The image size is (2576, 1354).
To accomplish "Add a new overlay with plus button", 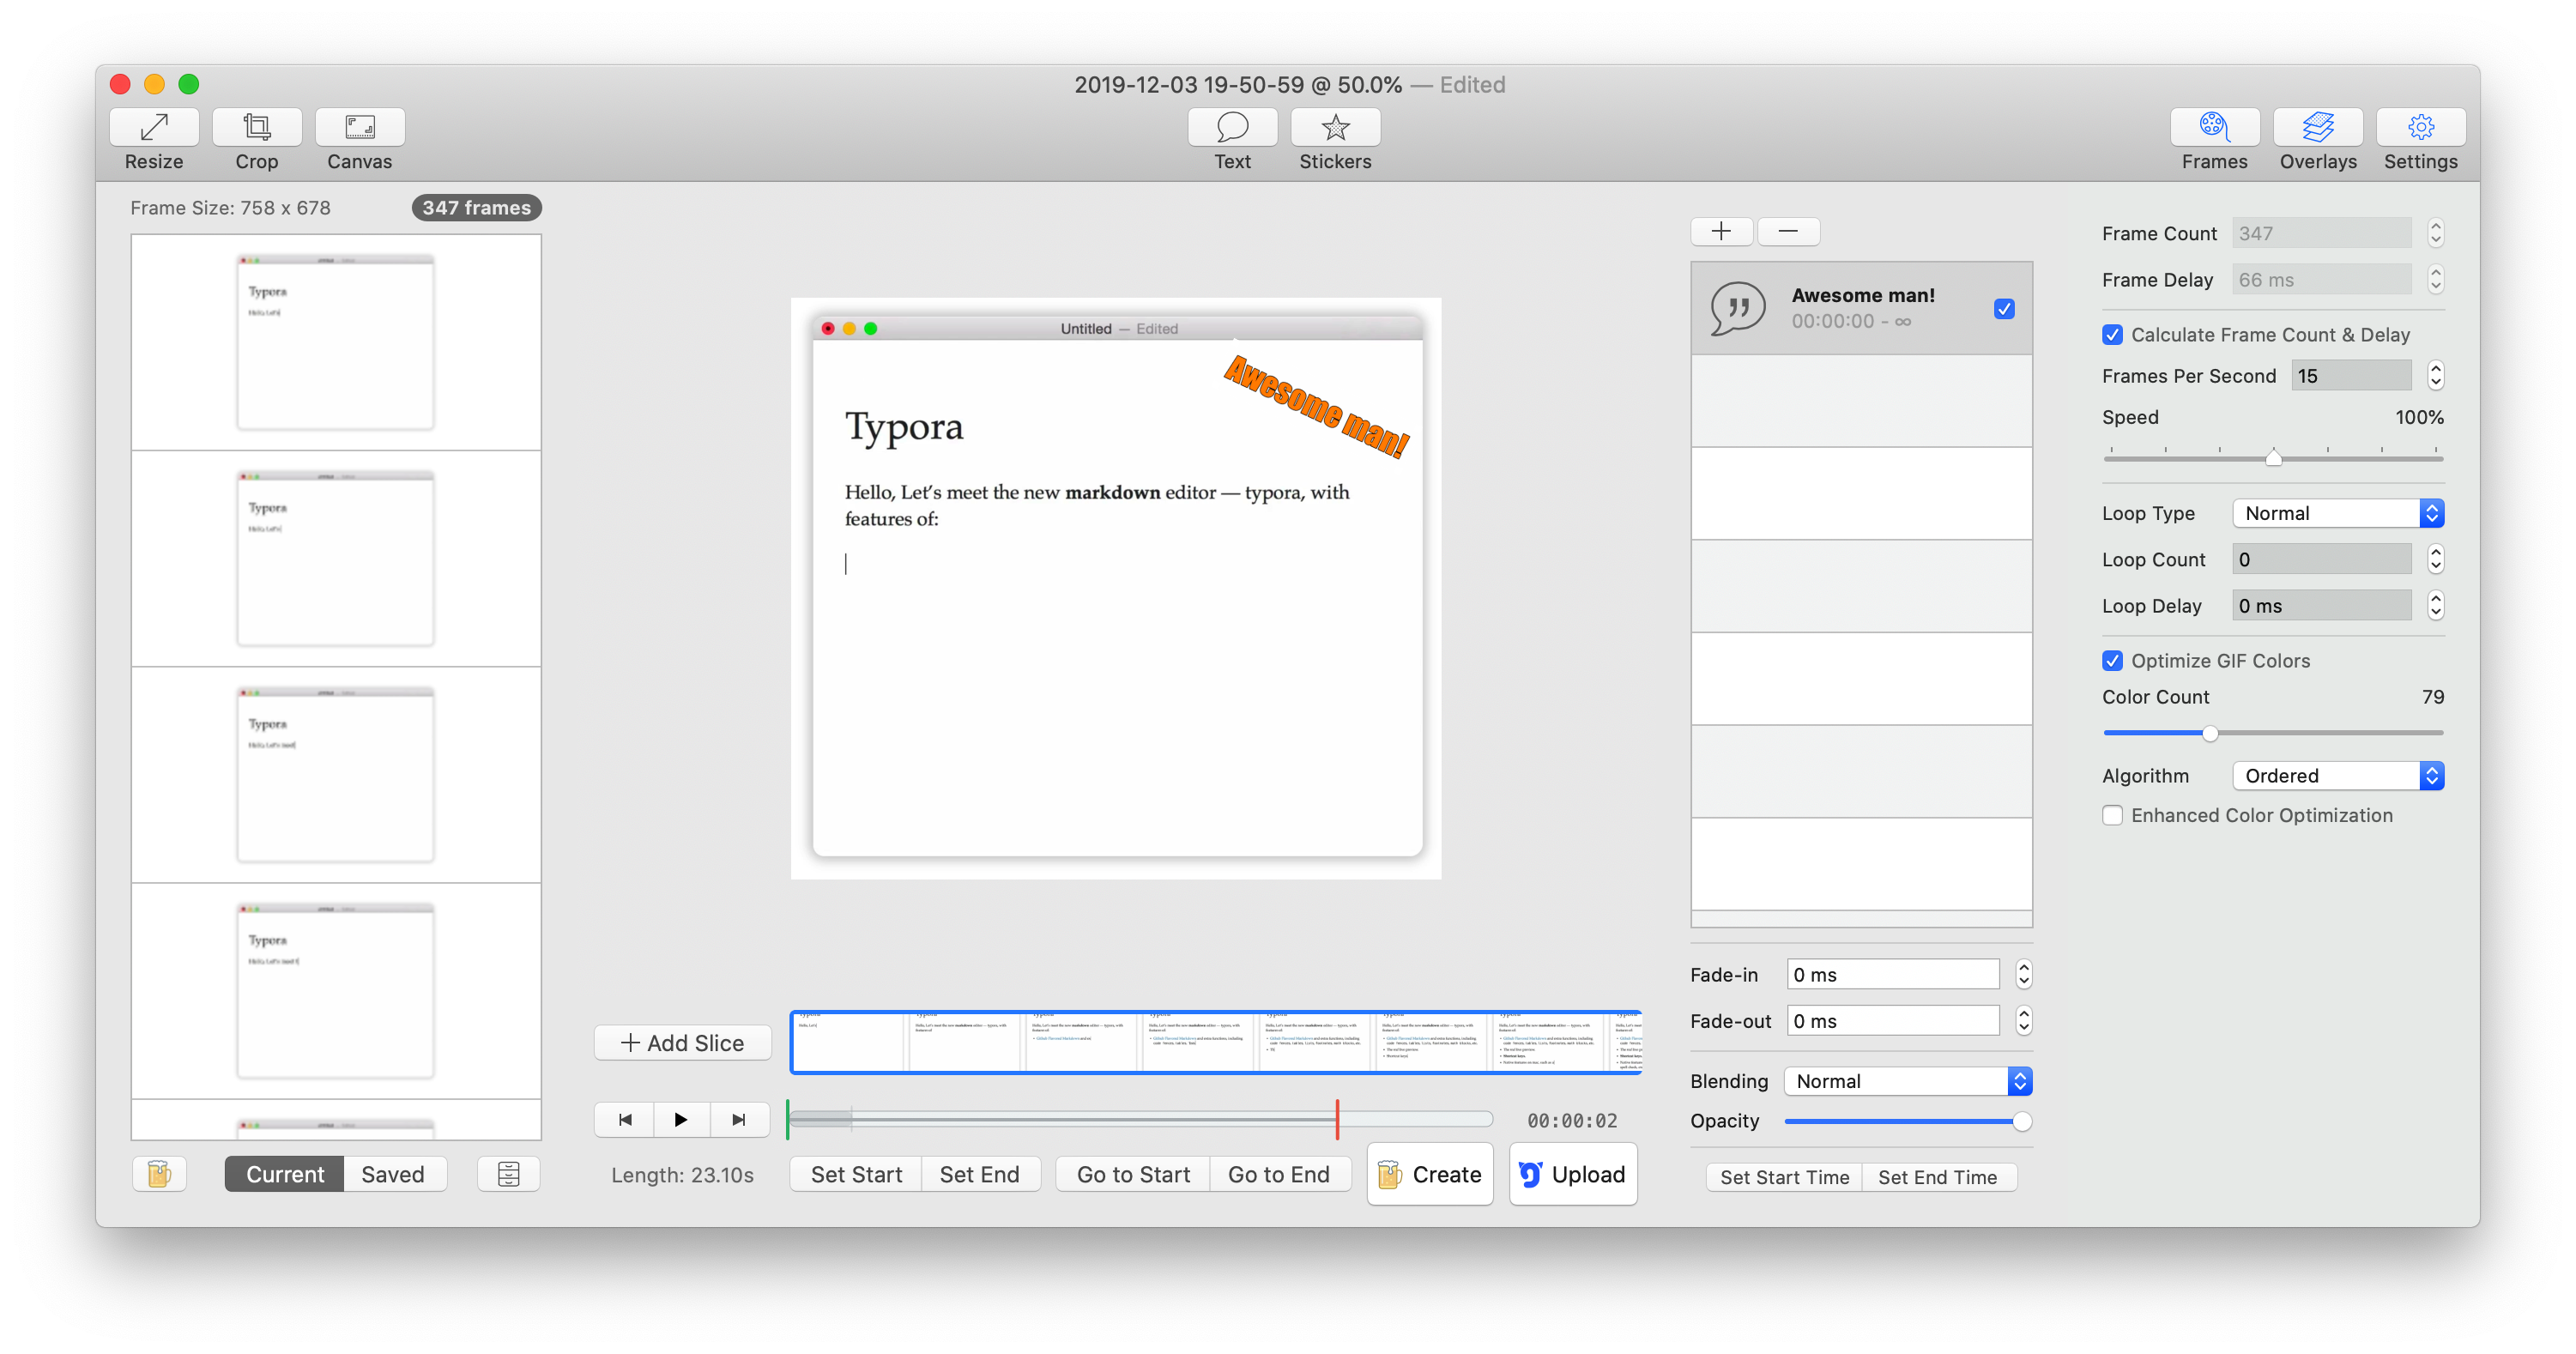I will (x=1721, y=232).
